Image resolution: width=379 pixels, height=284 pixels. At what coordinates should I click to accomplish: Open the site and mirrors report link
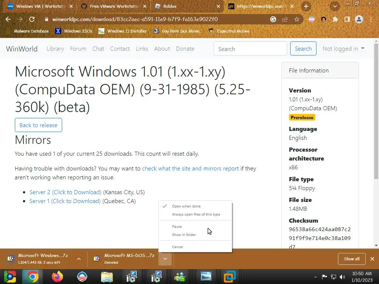click(x=191, y=169)
